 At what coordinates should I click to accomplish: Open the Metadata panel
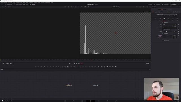tap(165, 5)
